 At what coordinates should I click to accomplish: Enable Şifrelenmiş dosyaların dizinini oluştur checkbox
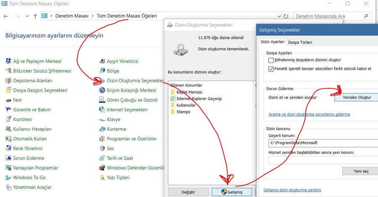click(271, 60)
